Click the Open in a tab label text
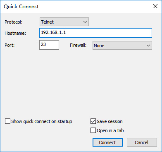This screenshot has width=162, height=152. tap(110, 130)
